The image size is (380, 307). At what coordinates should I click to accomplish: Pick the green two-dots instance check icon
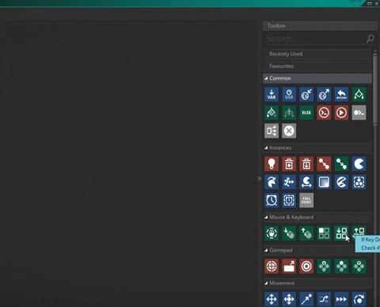pos(341,164)
